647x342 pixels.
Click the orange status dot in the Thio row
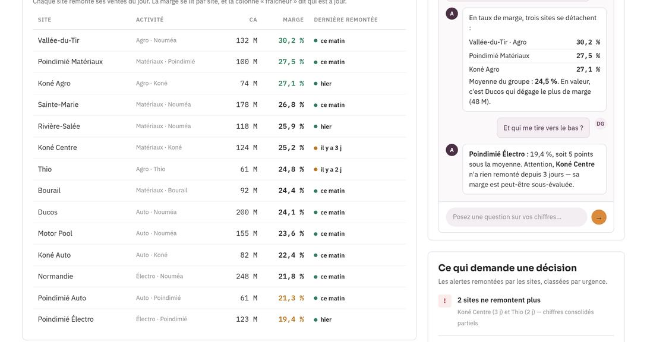(315, 170)
